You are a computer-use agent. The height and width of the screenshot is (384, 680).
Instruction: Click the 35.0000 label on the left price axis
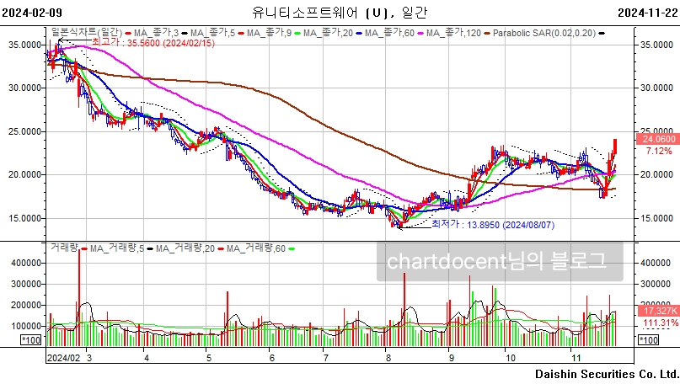tap(25, 45)
